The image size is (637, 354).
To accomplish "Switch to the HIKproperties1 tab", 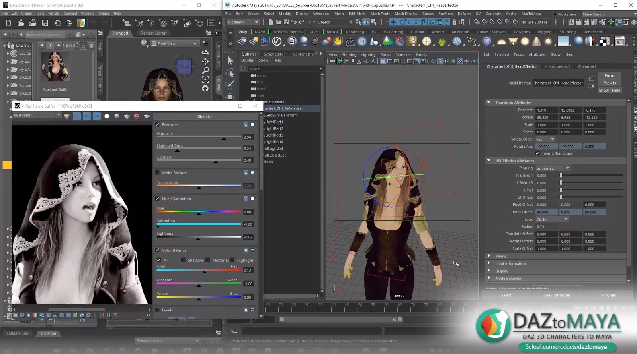I will coord(557,66).
